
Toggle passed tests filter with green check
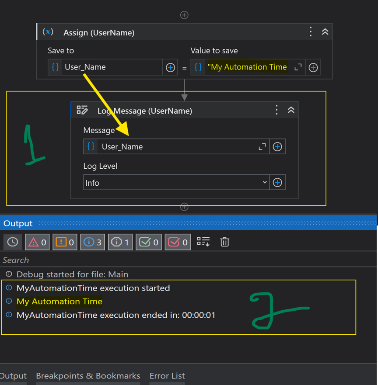pyautogui.click(x=148, y=242)
